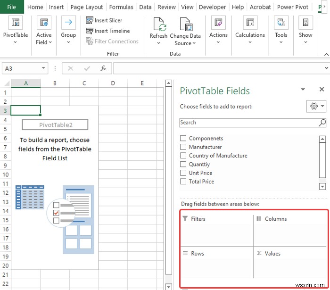This screenshot has width=330, height=290.
Task: Expand the Calculations dropdown arrow
Action: pos(250,42)
